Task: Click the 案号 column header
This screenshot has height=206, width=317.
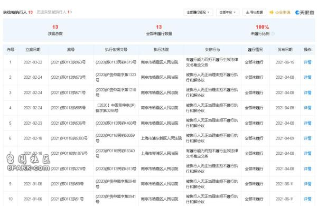Action: coord(71,50)
